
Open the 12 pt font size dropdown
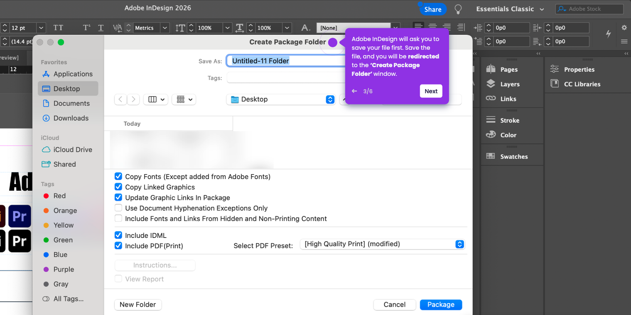click(x=41, y=28)
